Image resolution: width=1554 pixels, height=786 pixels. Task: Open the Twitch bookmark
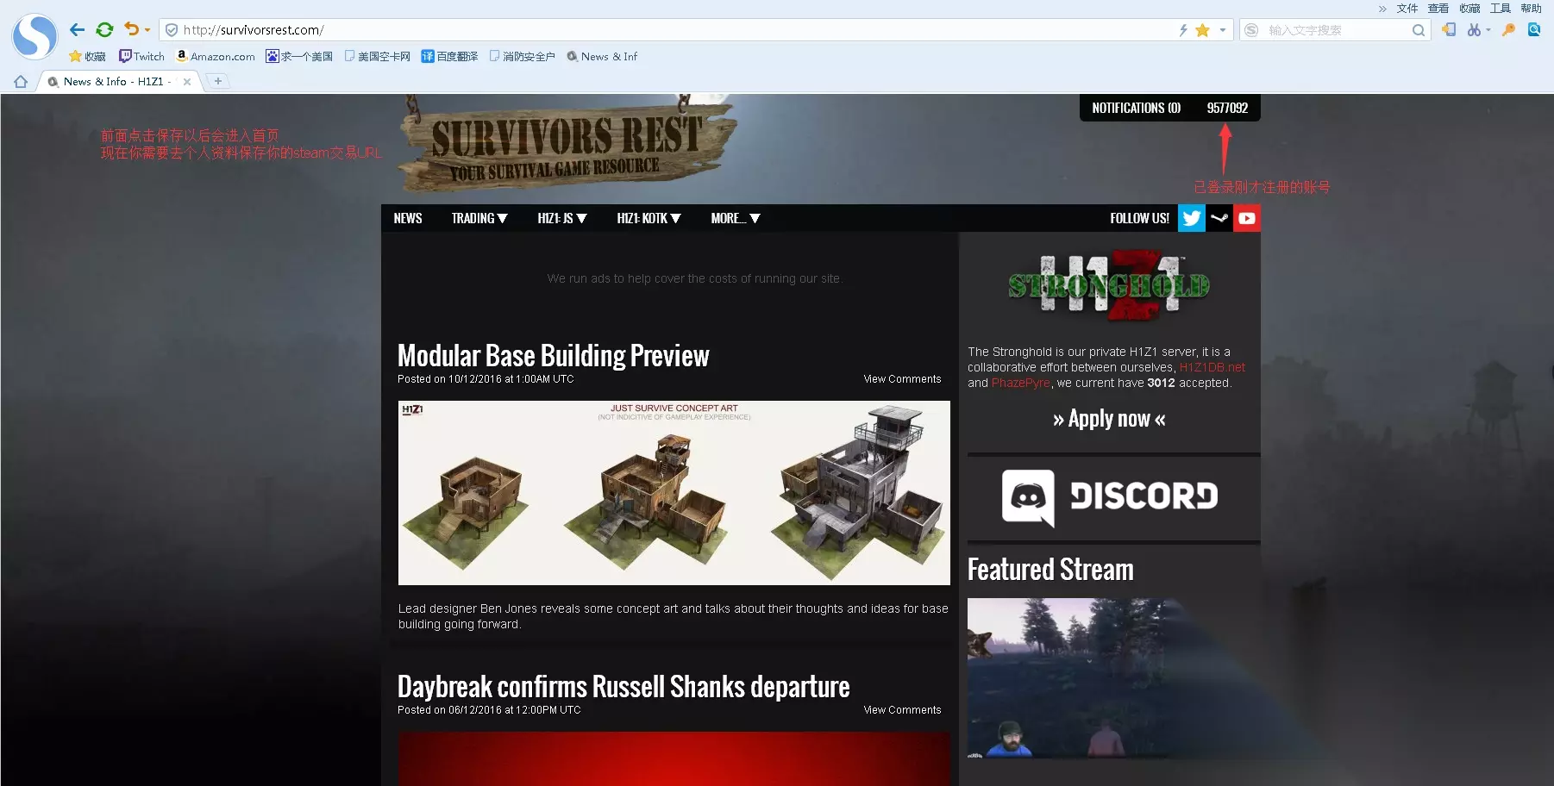pos(141,56)
